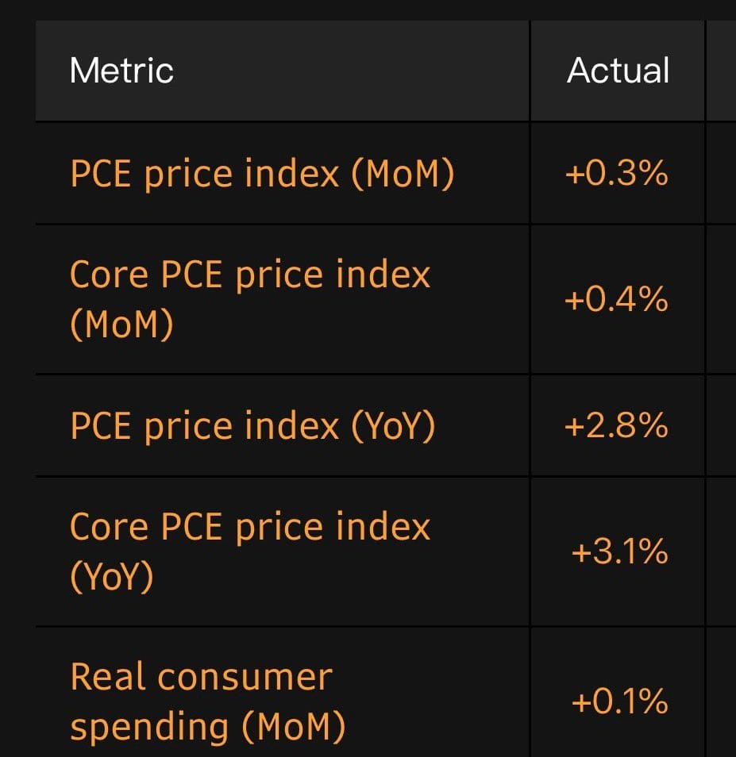Open the Core PCE price index (YoY) metric
This screenshot has height=757, width=736.
pyautogui.click(x=249, y=551)
